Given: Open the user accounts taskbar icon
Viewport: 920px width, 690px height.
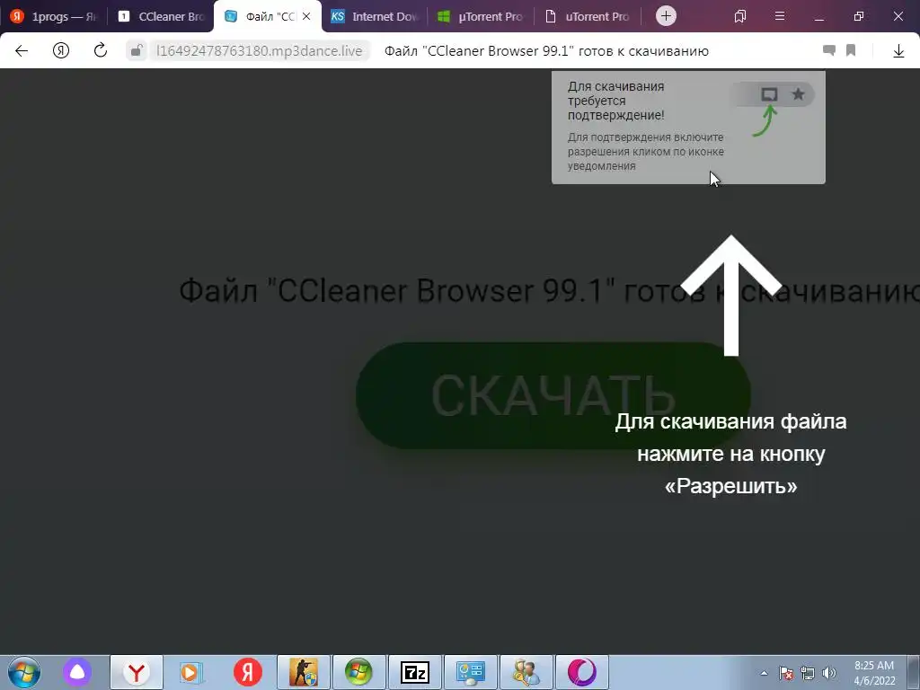Looking at the screenshot, I should pyautogui.click(x=526, y=672).
